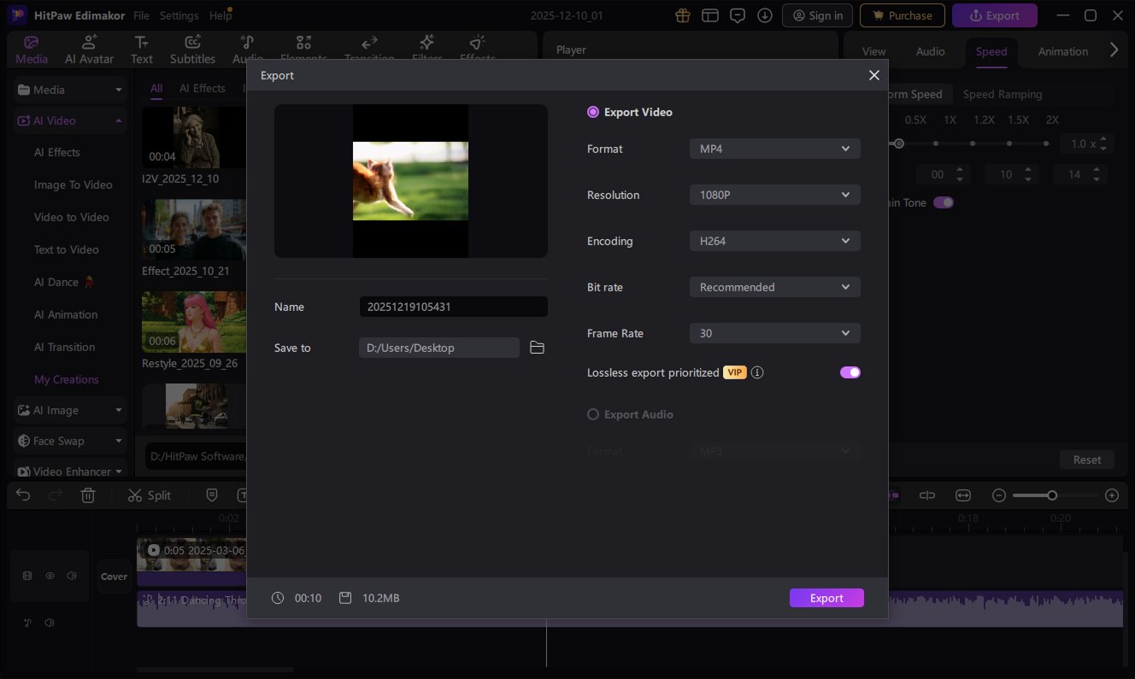Click the timeline zoom-in plus icon

coord(1111,495)
